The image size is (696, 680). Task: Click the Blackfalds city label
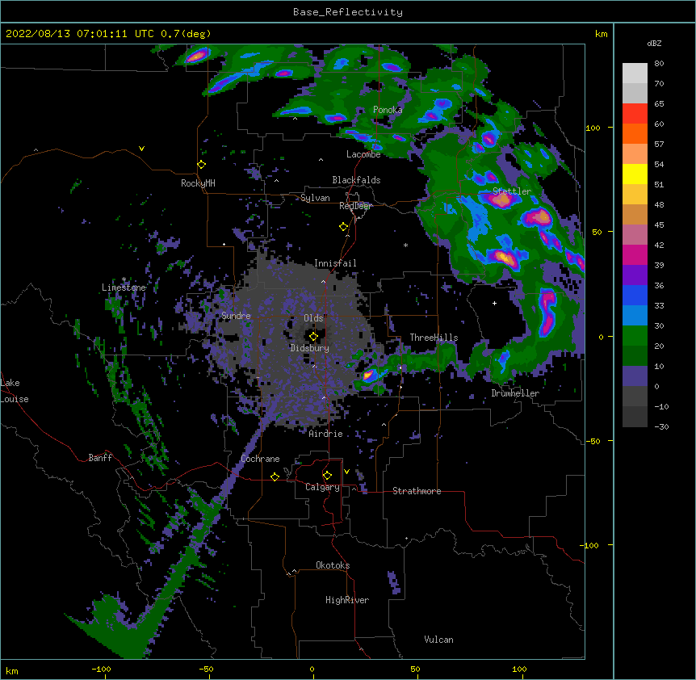tap(356, 180)
